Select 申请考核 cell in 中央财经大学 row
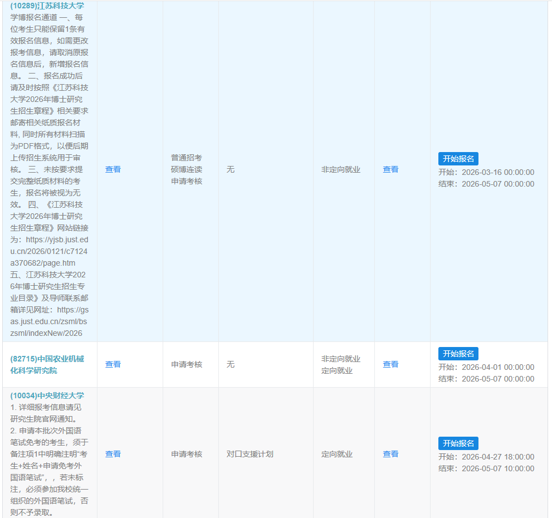The height and width of the screenshot is (518, 552). (x=187, y=454)
